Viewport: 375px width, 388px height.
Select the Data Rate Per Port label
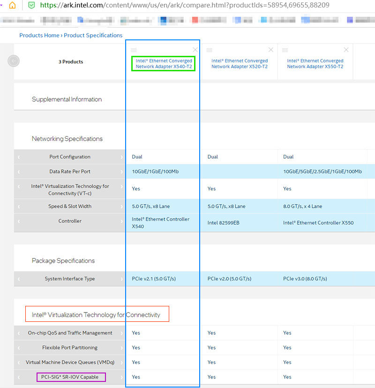(70, 172)
